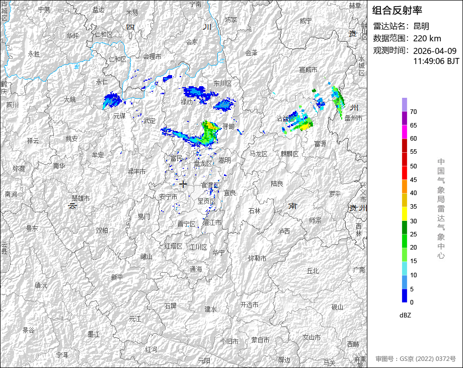Click the 晋宁区 map label
The image size is (463, 368).
(x=186, y=224)
